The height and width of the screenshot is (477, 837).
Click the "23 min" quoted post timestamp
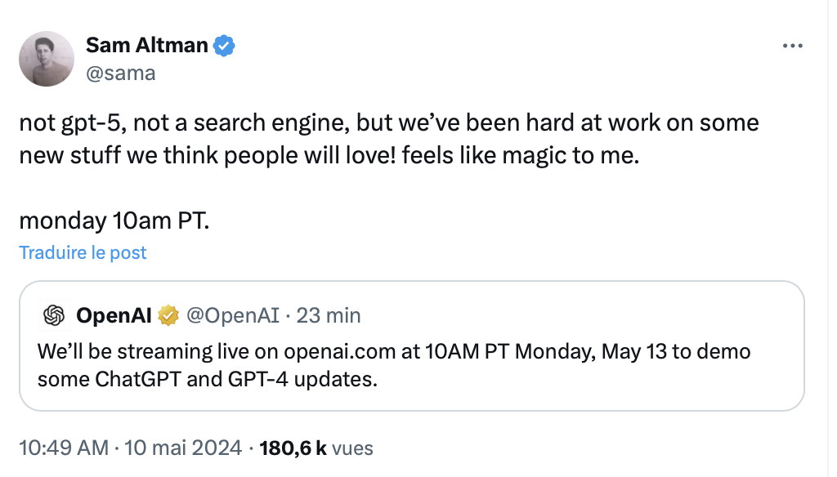click(x=329, y=314)
